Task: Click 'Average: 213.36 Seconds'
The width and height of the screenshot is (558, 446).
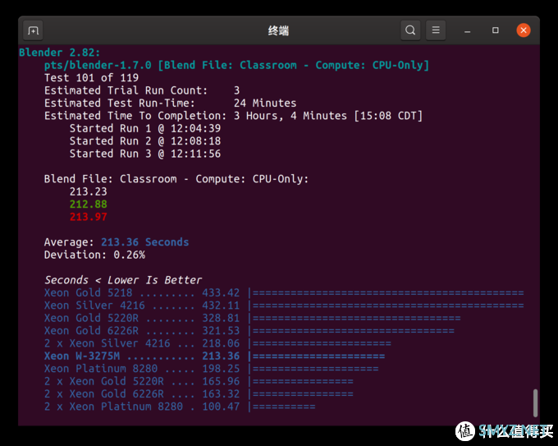Action: pos(117,242)
